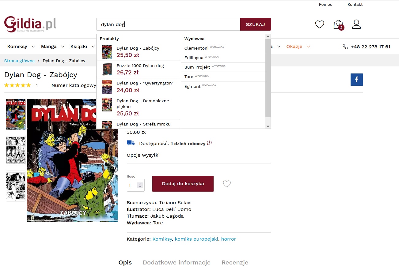Open the wishlist heart icon in header

[320, 24]
